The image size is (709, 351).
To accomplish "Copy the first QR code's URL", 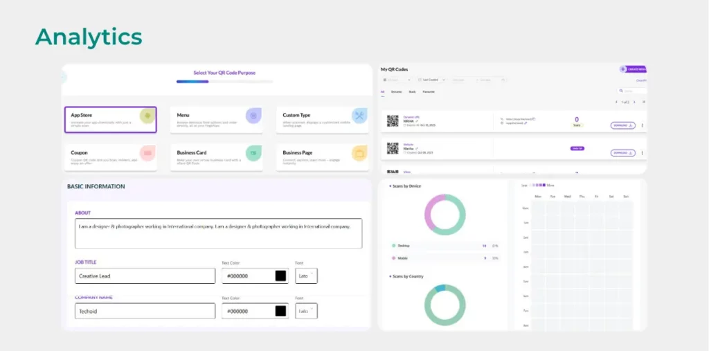I will pos(534,119).
